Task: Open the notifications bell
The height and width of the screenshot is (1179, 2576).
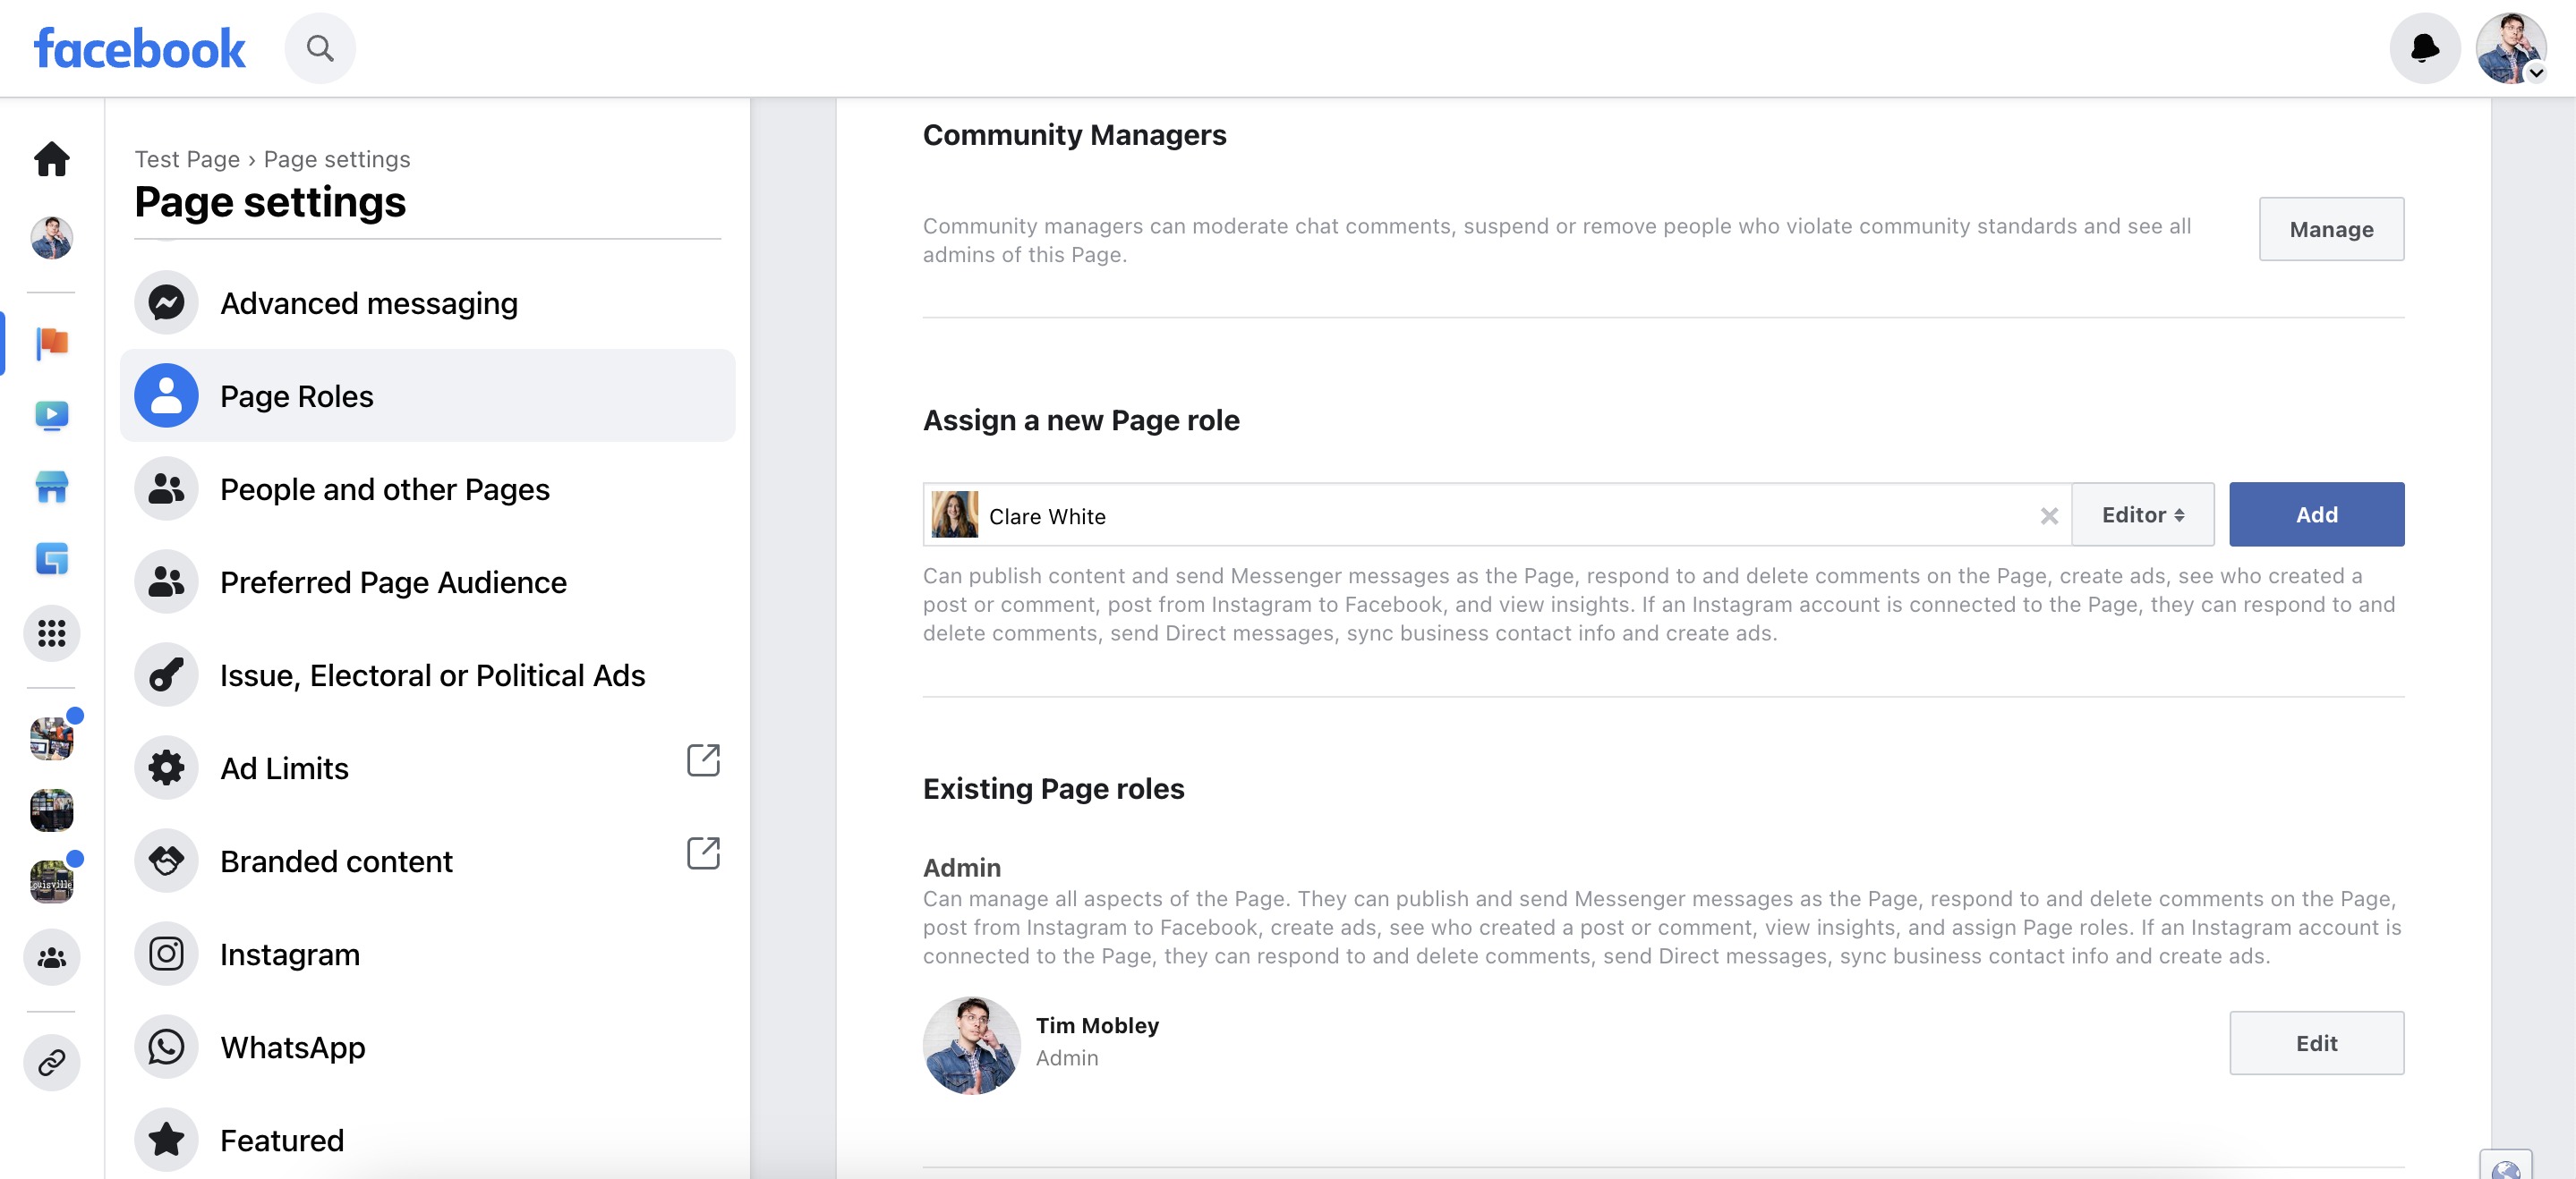Action: [x=2424, y=48]
